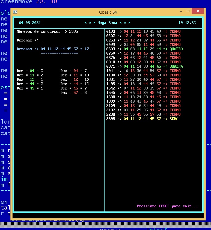
Task: Select the contest 0971 QUADRA result row
Action: click(x=144, y=67)
